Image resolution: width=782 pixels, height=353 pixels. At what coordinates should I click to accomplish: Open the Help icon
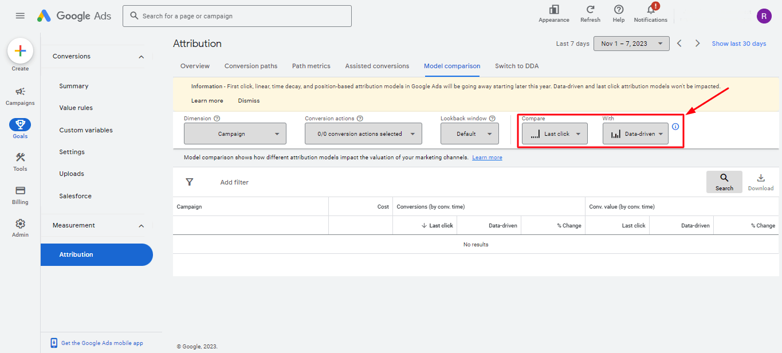pos(619,10)
